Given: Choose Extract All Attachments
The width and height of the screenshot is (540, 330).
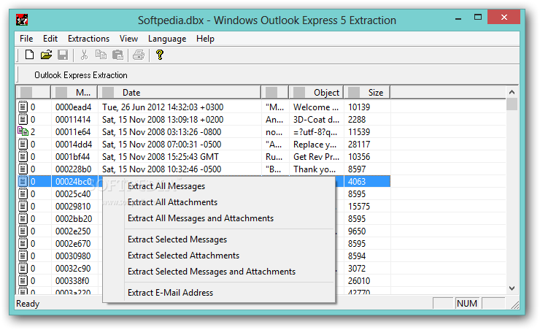Looking at the screenshot, I should (x=219, y=202).
